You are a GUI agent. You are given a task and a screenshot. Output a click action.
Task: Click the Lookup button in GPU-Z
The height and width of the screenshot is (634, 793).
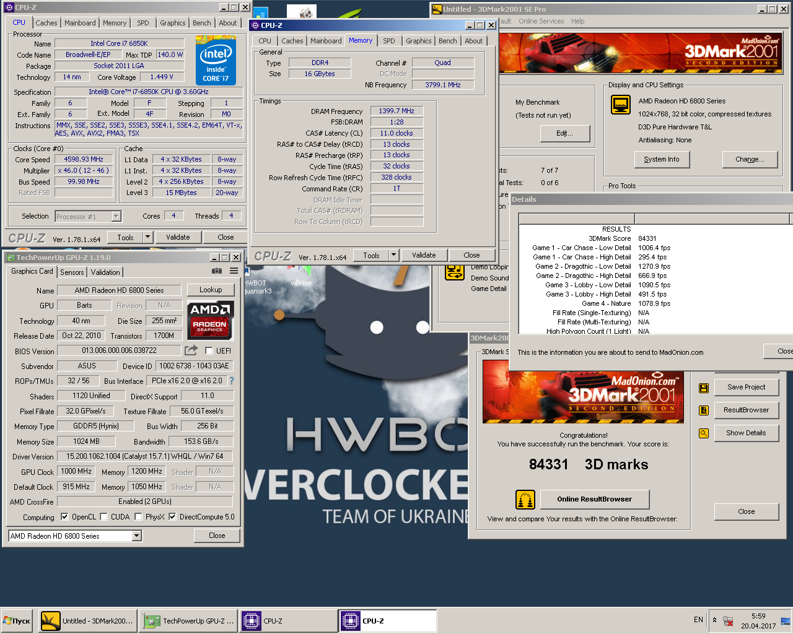coord(211,290)
